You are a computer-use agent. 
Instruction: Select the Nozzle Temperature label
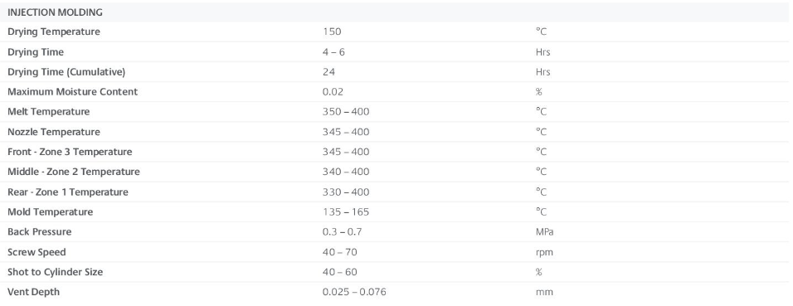point(54,132)
